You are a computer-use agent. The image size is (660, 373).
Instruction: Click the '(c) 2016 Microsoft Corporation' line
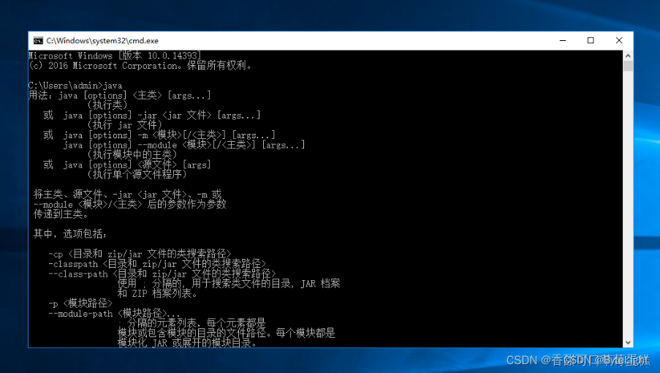tap(140, 66)
